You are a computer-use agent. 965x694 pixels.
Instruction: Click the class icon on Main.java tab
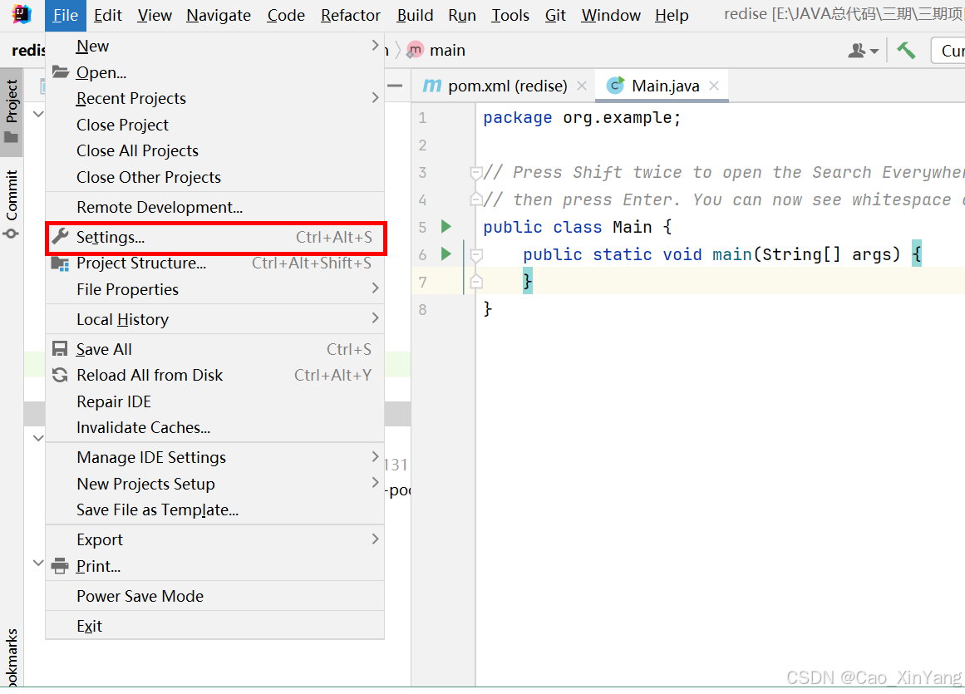pos(615,86)
